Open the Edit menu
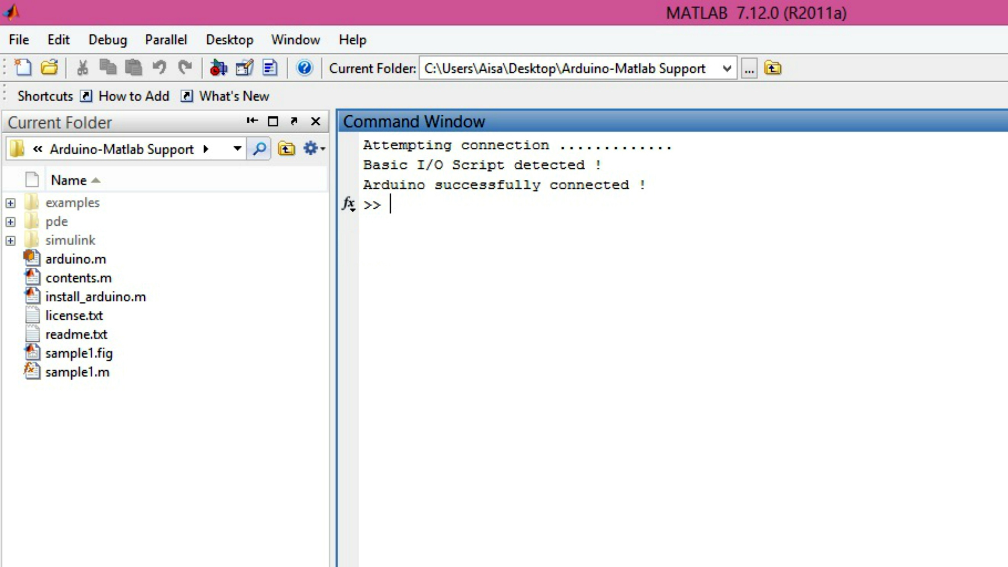This screenshot has width=1008, height=567. (x=58, y=40)
